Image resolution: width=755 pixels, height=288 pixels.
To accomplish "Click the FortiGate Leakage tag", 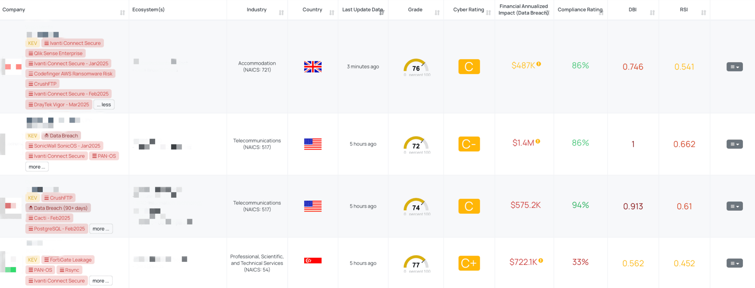I will [68, 260].
